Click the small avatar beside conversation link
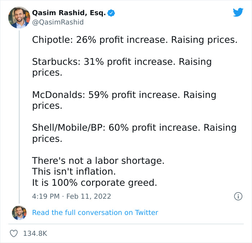Screen dimensions: 252x243 point(19,213)
